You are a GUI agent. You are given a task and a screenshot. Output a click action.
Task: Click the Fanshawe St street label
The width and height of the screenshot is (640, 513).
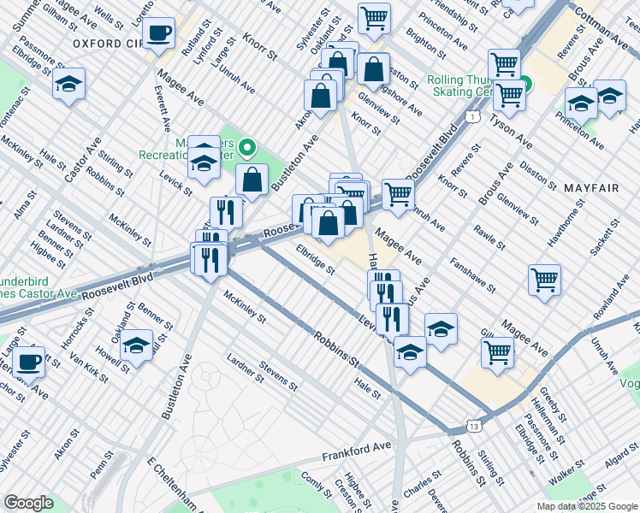coord(472,275)
